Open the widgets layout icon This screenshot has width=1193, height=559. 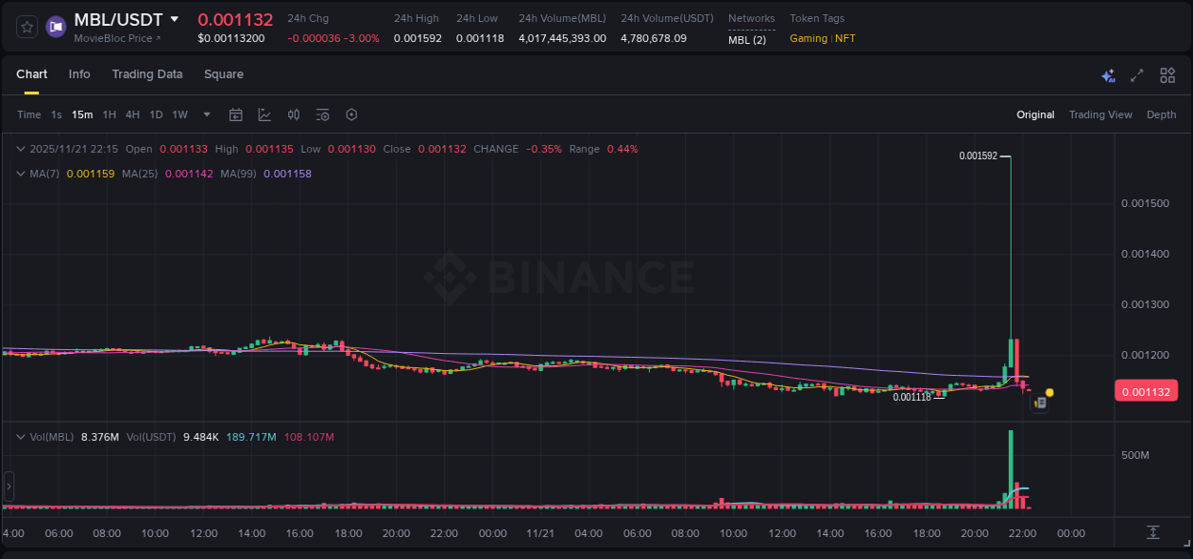(x=1167, y=75)
